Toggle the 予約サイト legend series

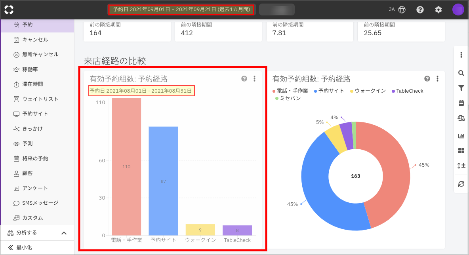pos(329,91)
